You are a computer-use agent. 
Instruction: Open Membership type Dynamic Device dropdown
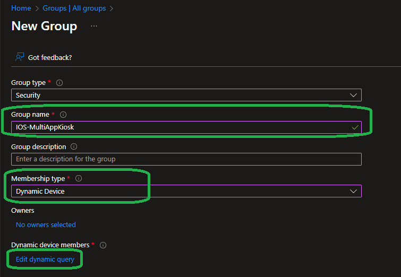(186, 191)
